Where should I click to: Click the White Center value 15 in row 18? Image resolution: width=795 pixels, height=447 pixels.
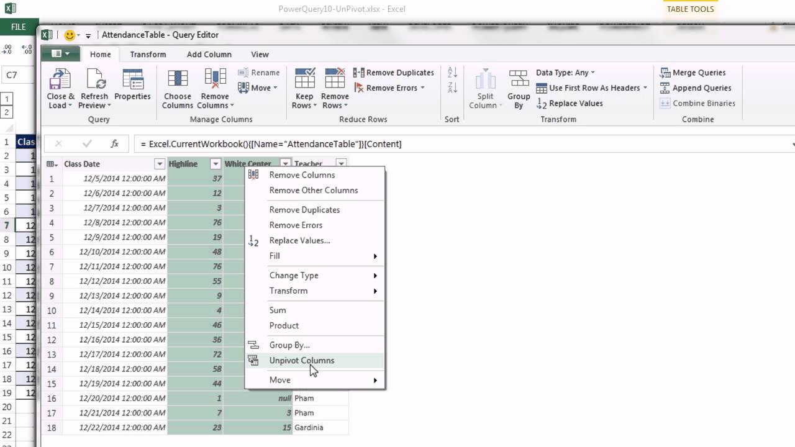(258, 428)
